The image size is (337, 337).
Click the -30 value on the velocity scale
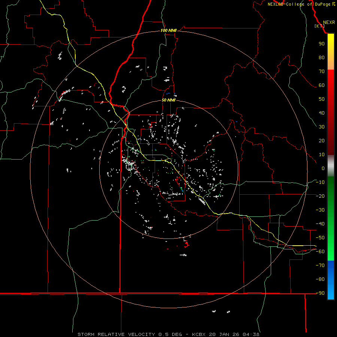320,210
